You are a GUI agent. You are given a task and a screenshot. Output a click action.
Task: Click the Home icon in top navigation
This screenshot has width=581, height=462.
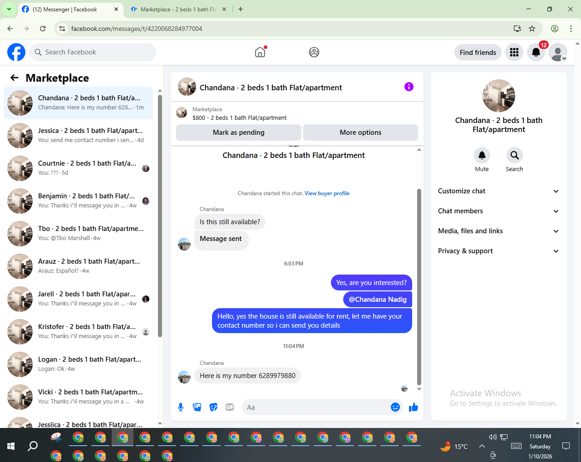click(260, 52)
